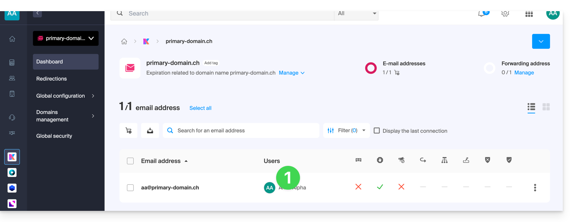Open the blue chevron dropdown button

(541, 41)
